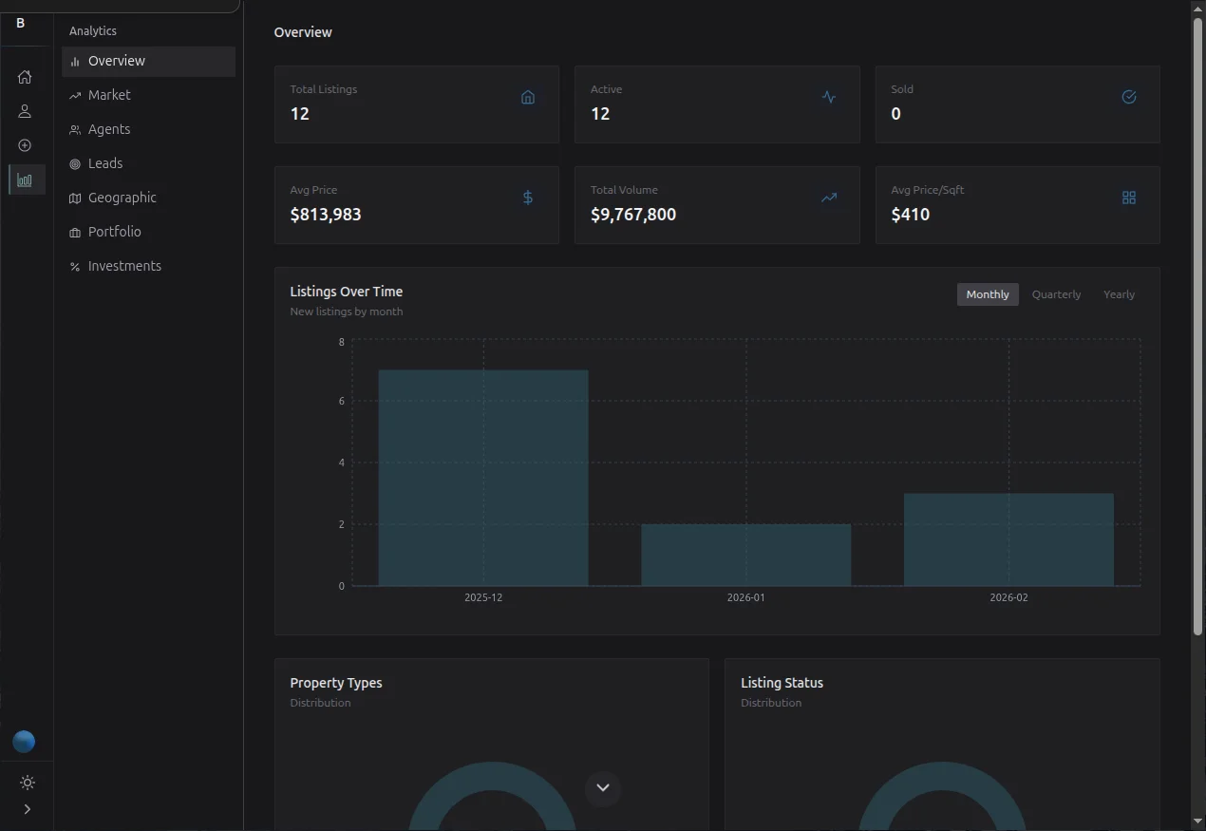The image size is (1206, 831).
Task: Click the blue globe avatar at sidebar bottom
Action: (x=25, y=742)
